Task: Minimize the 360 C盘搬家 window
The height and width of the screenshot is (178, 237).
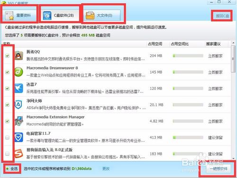Action: [211, 2]
